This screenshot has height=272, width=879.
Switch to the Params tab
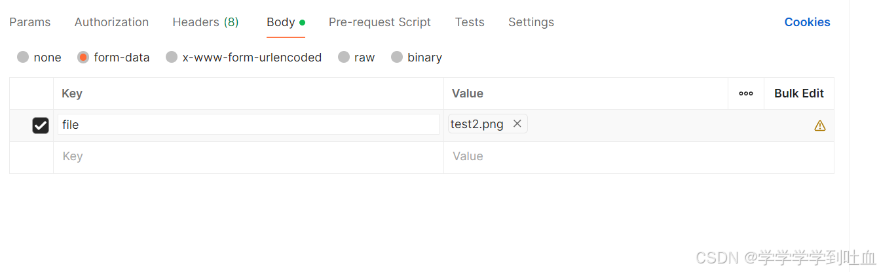click(x=29, y=22)
